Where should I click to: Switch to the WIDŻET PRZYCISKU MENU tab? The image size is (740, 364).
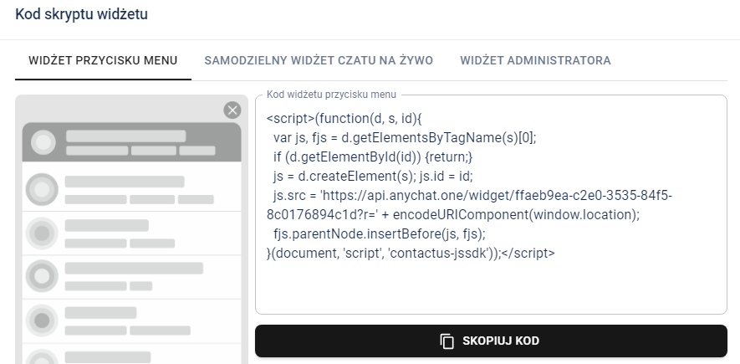tap(103, 61)
